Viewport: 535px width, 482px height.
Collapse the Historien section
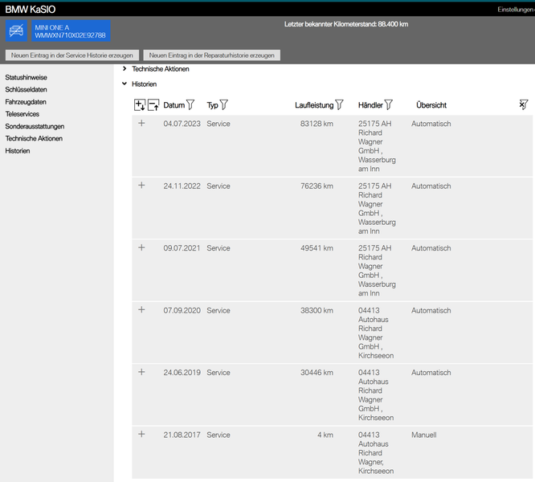[125, 84]
